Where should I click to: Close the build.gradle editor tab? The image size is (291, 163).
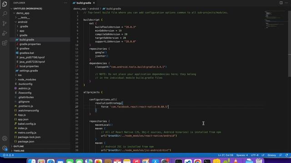94,3
